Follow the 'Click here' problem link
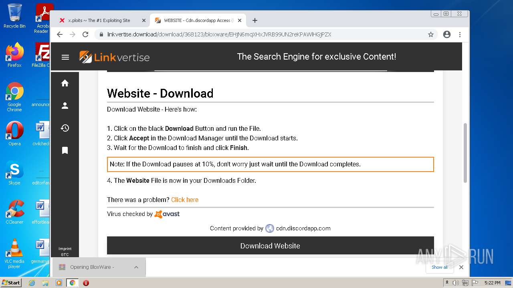Viewport: 513px width, 288px height. coord(185,200)
